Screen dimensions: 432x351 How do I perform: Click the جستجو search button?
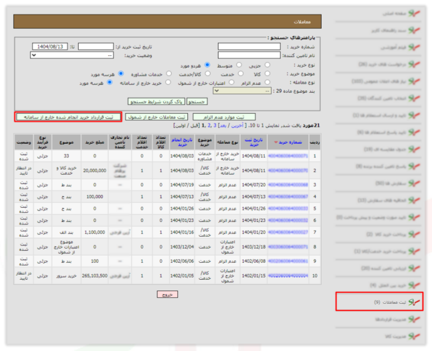(197, 101)
